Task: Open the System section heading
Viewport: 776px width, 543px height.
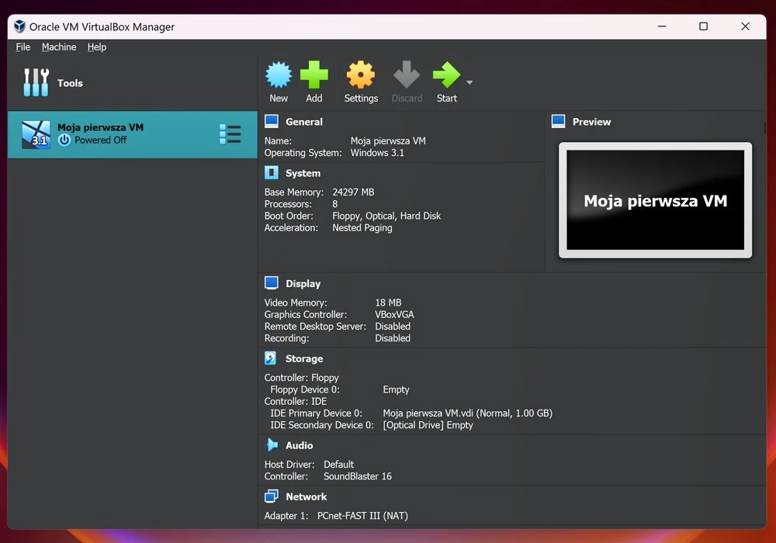Action: [303, 173]
